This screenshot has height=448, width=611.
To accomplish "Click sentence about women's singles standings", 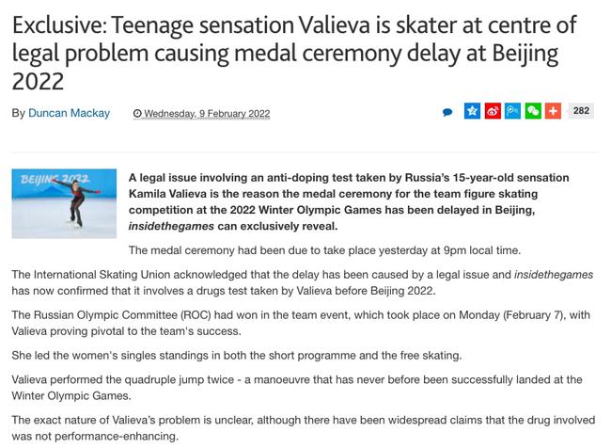I will tap(237, 356).
